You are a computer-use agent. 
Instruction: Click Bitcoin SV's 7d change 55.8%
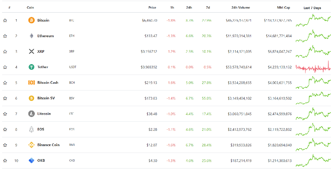tap(207, 98)
